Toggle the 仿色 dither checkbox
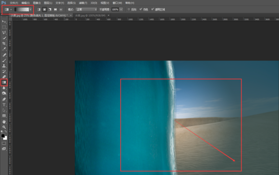Screen dimensions: 279x175 click(x=141, y=9)
